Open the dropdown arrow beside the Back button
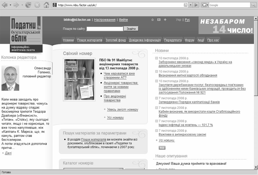258x175 pixels. click(x=10, y=5)
